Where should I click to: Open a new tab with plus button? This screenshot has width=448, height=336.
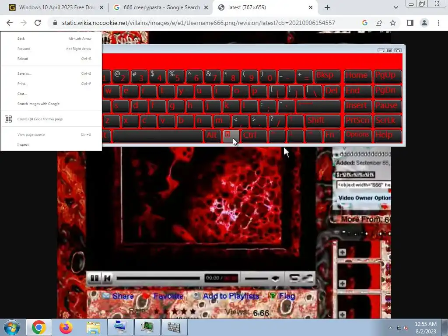tap(327, 7)
